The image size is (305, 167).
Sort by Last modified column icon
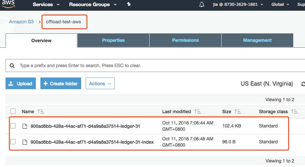pyautogui.click(x=197, y=112)
